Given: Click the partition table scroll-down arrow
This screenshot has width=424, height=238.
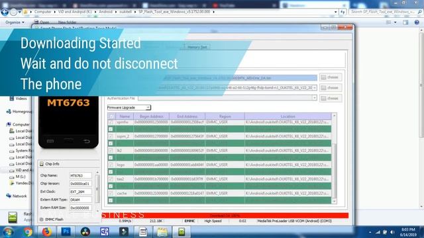Looking at the screenshot, I should 334,201.
